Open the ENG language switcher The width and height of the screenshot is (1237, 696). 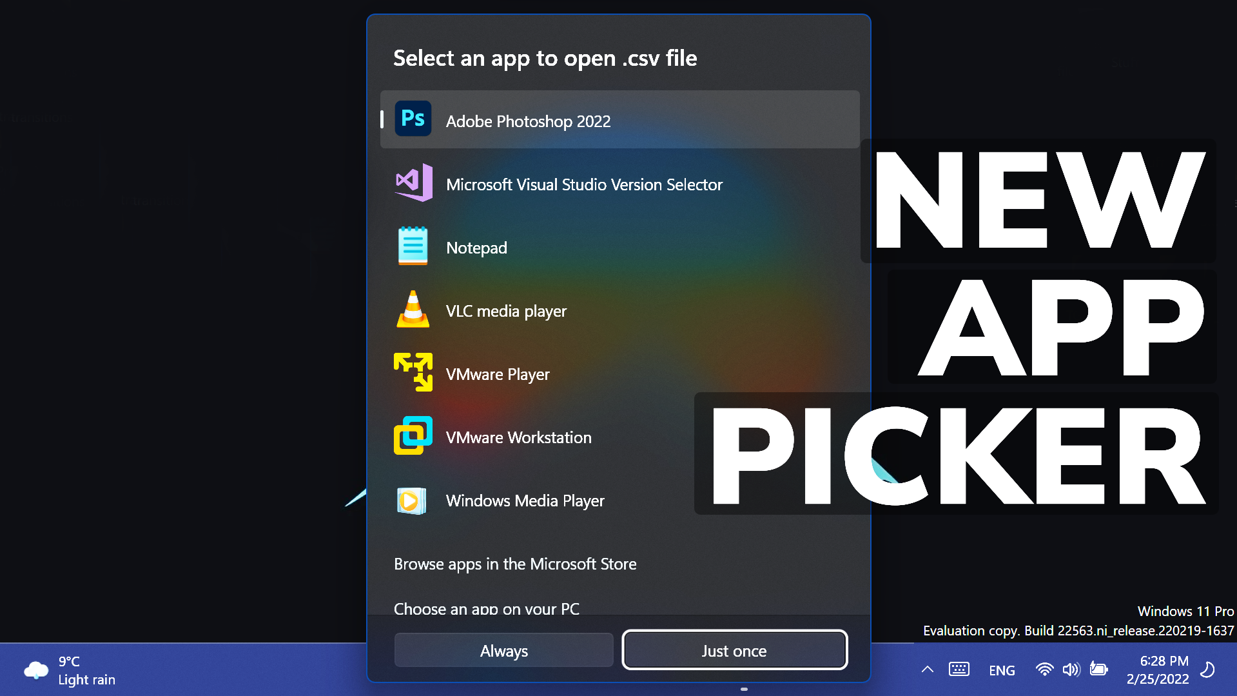(x=1002, y=670)
